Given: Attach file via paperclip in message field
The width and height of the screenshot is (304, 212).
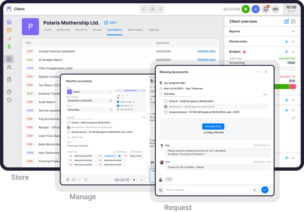Looking at the screenshot, I should point(254,190).
